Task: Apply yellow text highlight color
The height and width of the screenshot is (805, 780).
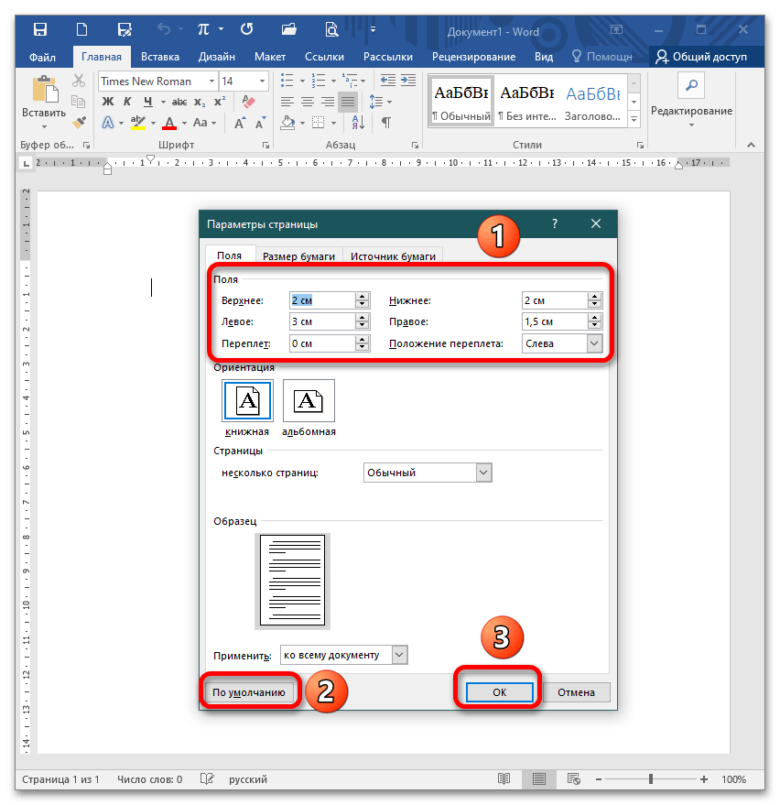Action: (138, 123)
